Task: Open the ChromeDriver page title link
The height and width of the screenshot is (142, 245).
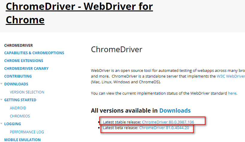Action: pos(79,13)
